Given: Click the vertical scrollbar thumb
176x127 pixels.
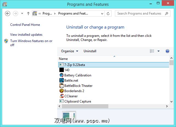Looking at the screenshot, I should pos(171,63).
